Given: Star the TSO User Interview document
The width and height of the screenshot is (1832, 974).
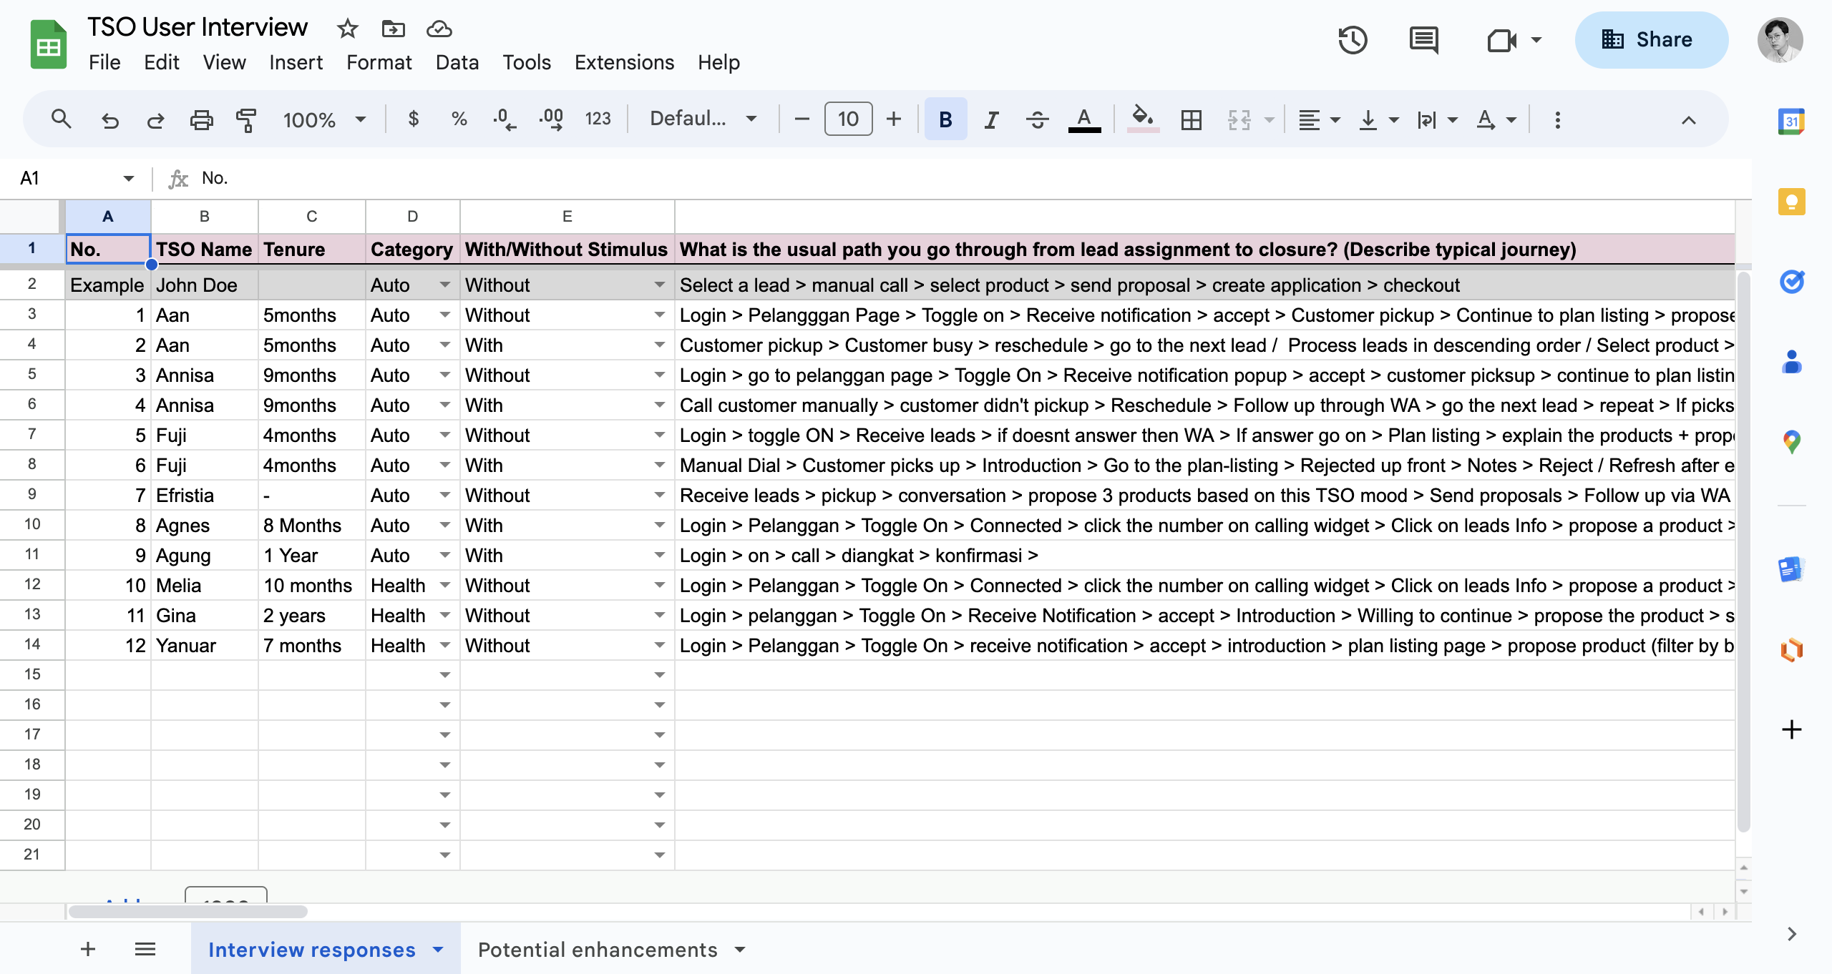Looking at the screenshot, I should (348, 29).
